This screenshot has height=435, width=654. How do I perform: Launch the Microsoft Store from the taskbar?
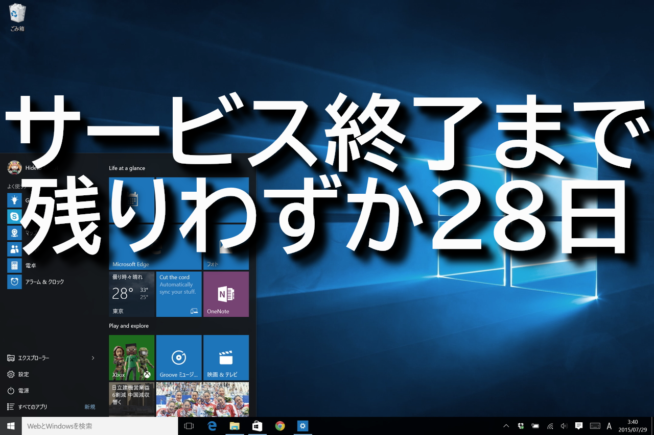coord(257,426)
